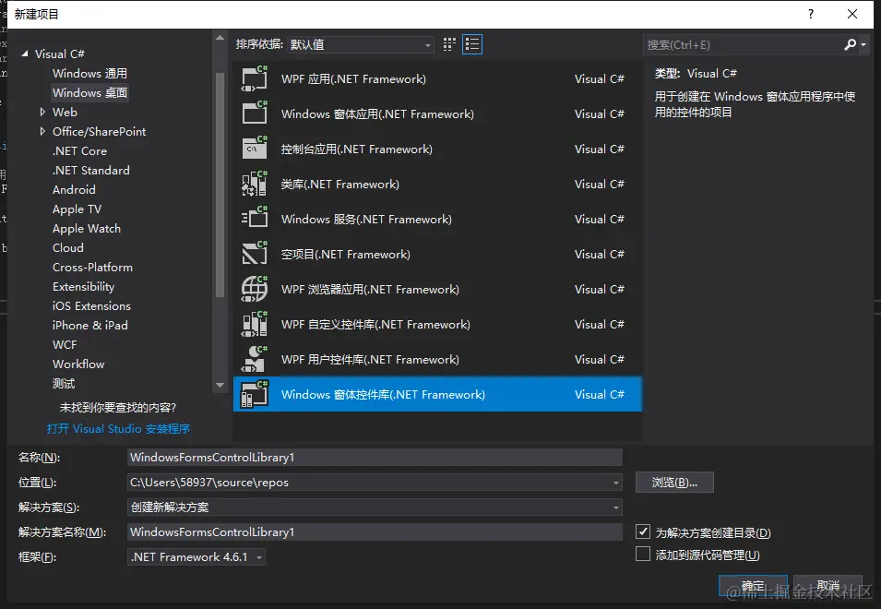Select 空项目(.NET Framework) template text
The height and width of the screenshot is (609, 881).
346,254
